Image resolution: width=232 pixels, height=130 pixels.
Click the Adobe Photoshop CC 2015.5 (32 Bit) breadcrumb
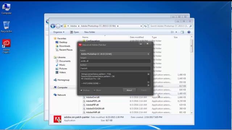click(x=98, y=26)
